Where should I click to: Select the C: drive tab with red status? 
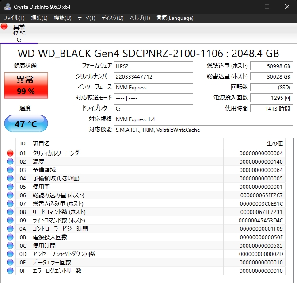tap(19, 33)
